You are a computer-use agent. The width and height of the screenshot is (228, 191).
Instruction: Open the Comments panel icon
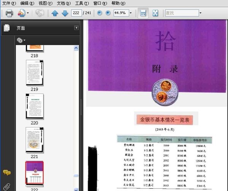(x=6, y=173)
